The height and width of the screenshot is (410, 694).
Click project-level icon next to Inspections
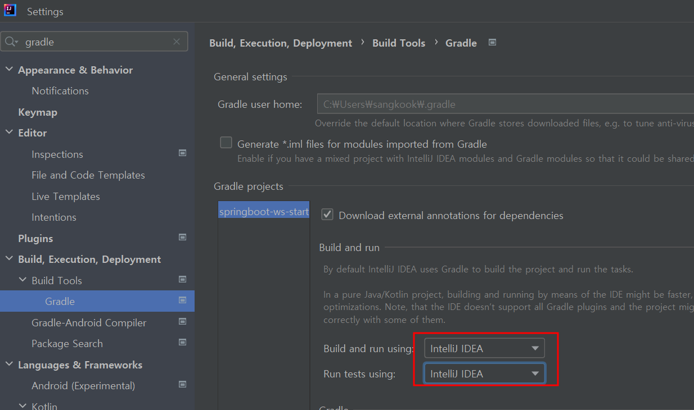pyautogui.click(x=182, y=153)
